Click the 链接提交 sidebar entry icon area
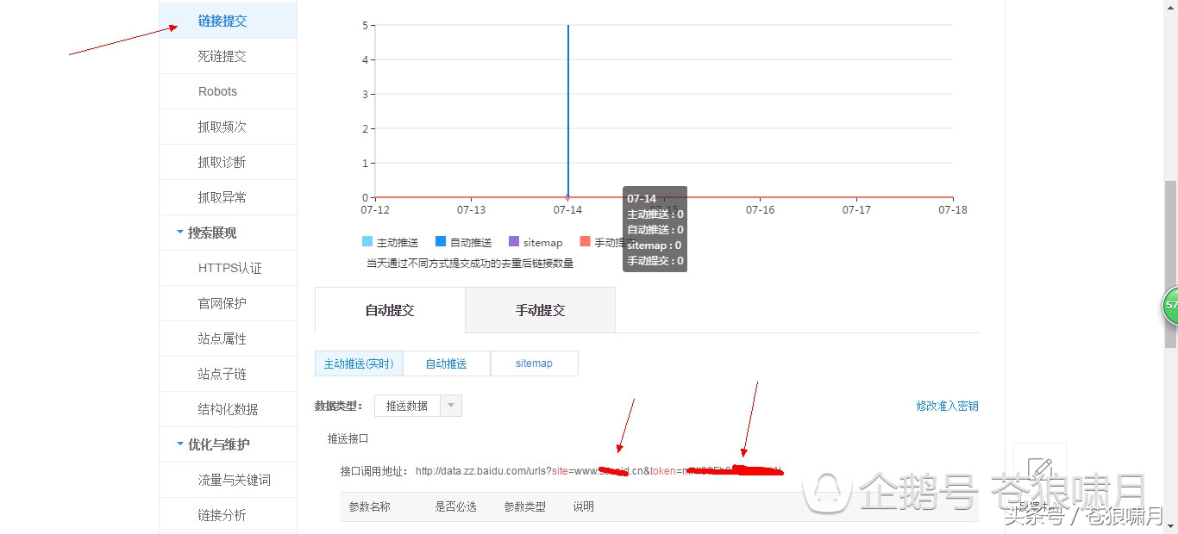Screen dimensions: 1178x534 click(x=222, y=21)
